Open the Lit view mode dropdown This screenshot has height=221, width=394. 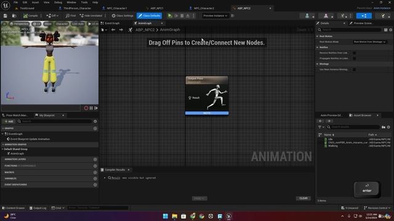(37, 24)
